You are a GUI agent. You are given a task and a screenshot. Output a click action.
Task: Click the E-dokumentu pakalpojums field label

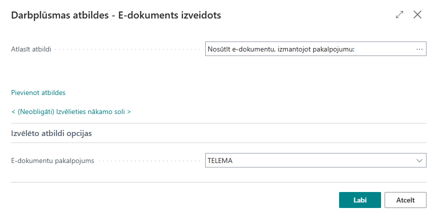tap(52, 160)
